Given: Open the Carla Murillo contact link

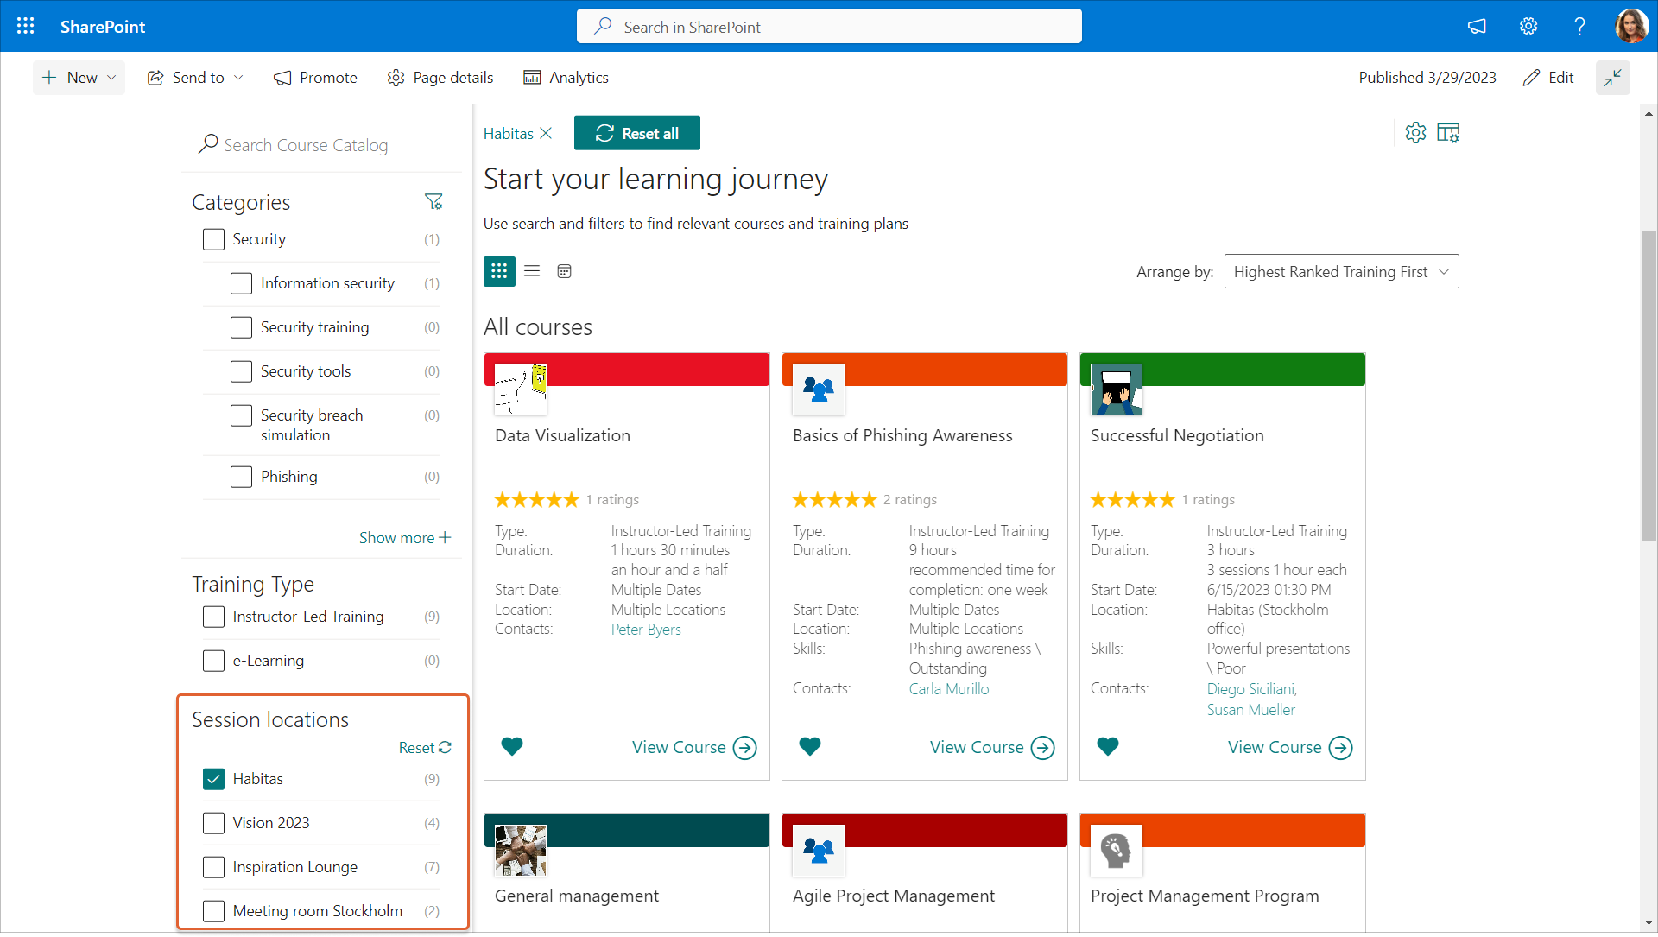Looking at the screenshot, I should 948,689.
